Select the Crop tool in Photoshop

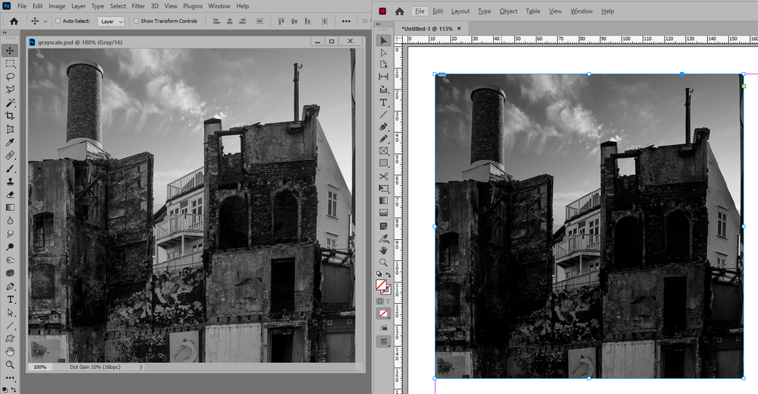click(11, 115)
